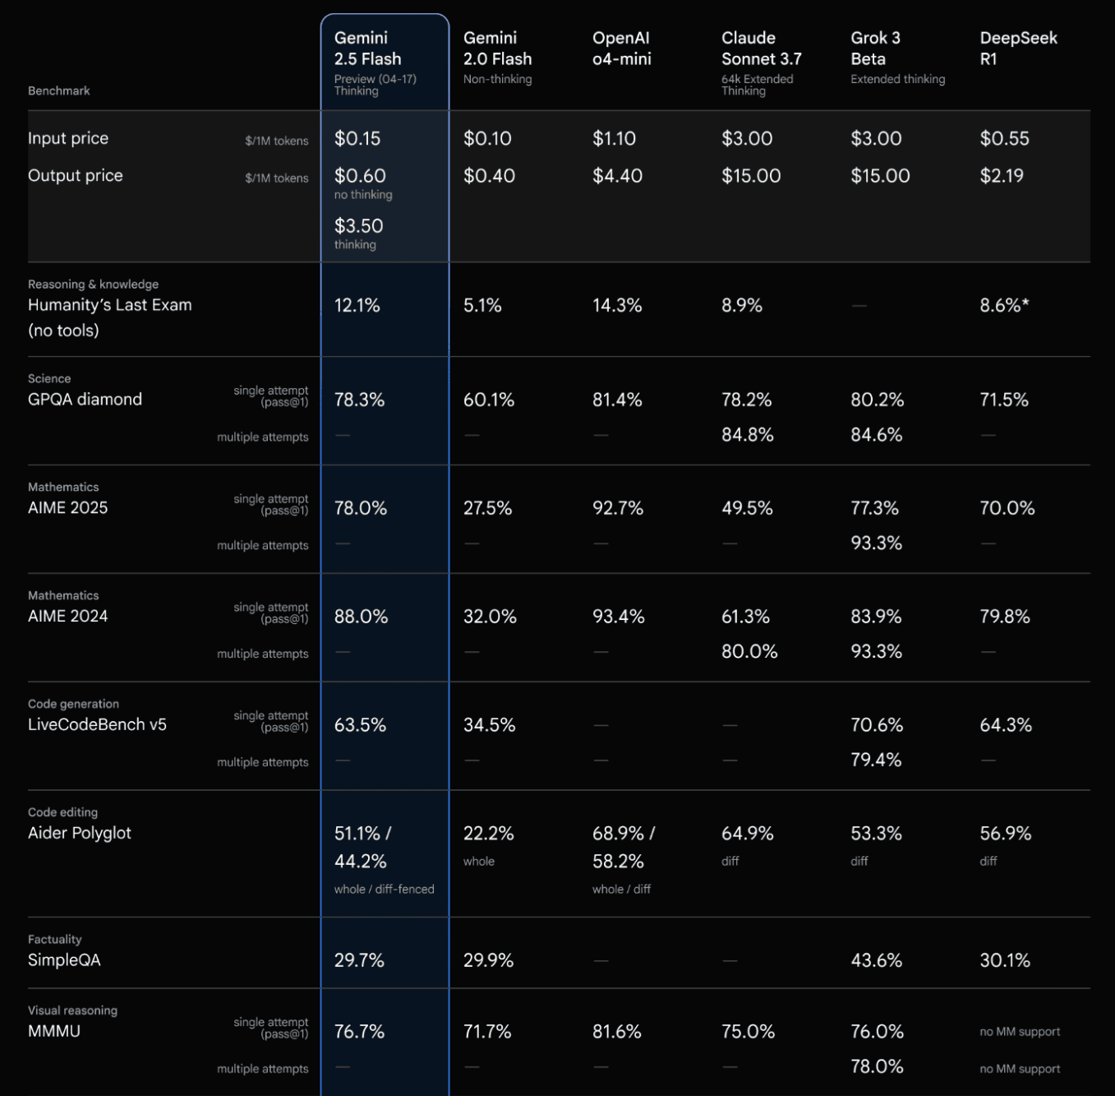The width and height of the screenshot is (1115, 1096).
Task: Click the AIME 2025 row label
Action: click(67, 508)
